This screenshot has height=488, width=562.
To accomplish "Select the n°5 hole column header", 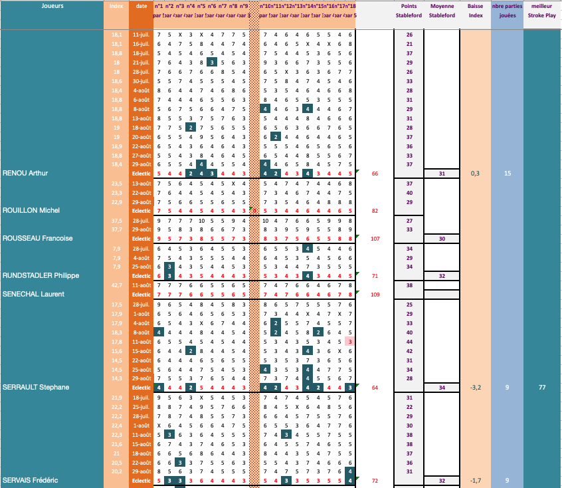I will (201, 6).
